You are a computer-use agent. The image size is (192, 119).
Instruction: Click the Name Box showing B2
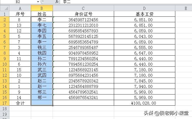pos(18,2)
